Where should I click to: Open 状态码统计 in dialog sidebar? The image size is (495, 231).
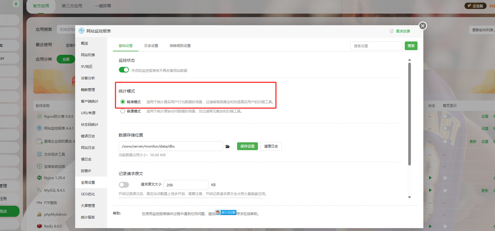pos(91,124)
